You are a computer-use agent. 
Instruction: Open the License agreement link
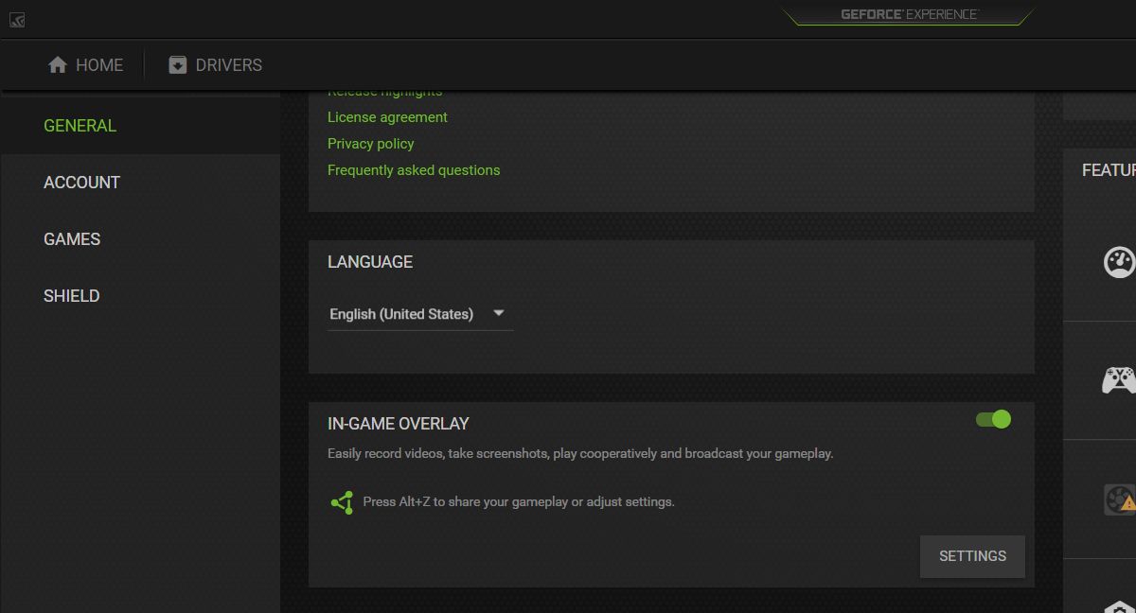coord(387,117)
